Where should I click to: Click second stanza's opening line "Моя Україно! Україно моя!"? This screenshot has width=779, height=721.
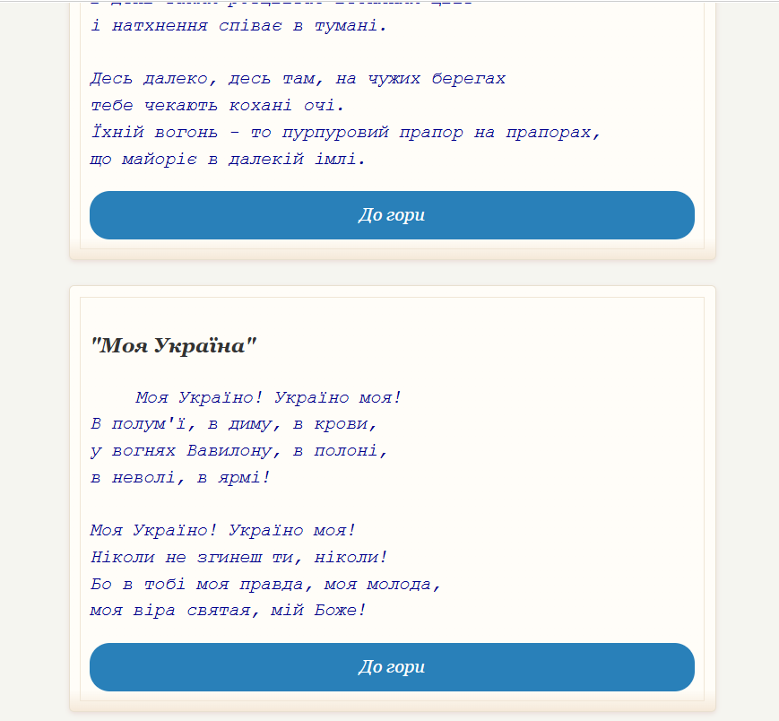223,531
